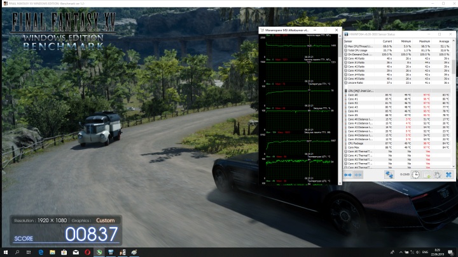Open HWiNFO sensor settings gear icon
This screenshot has height=257, width=458.
click(437, 175)
